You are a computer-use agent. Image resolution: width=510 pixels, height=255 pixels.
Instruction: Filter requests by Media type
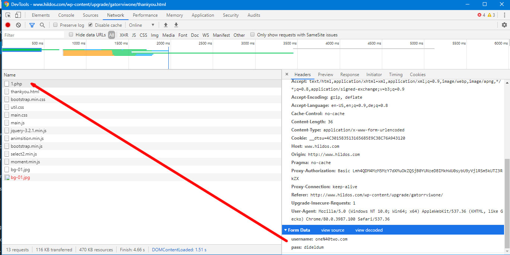click(168, 35)
